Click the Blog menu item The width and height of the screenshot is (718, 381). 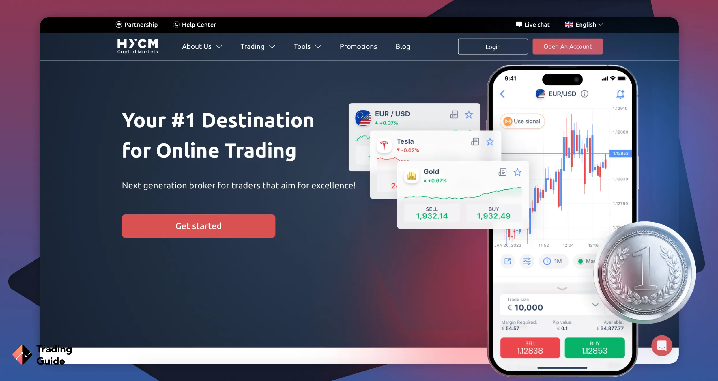[403, 46]
